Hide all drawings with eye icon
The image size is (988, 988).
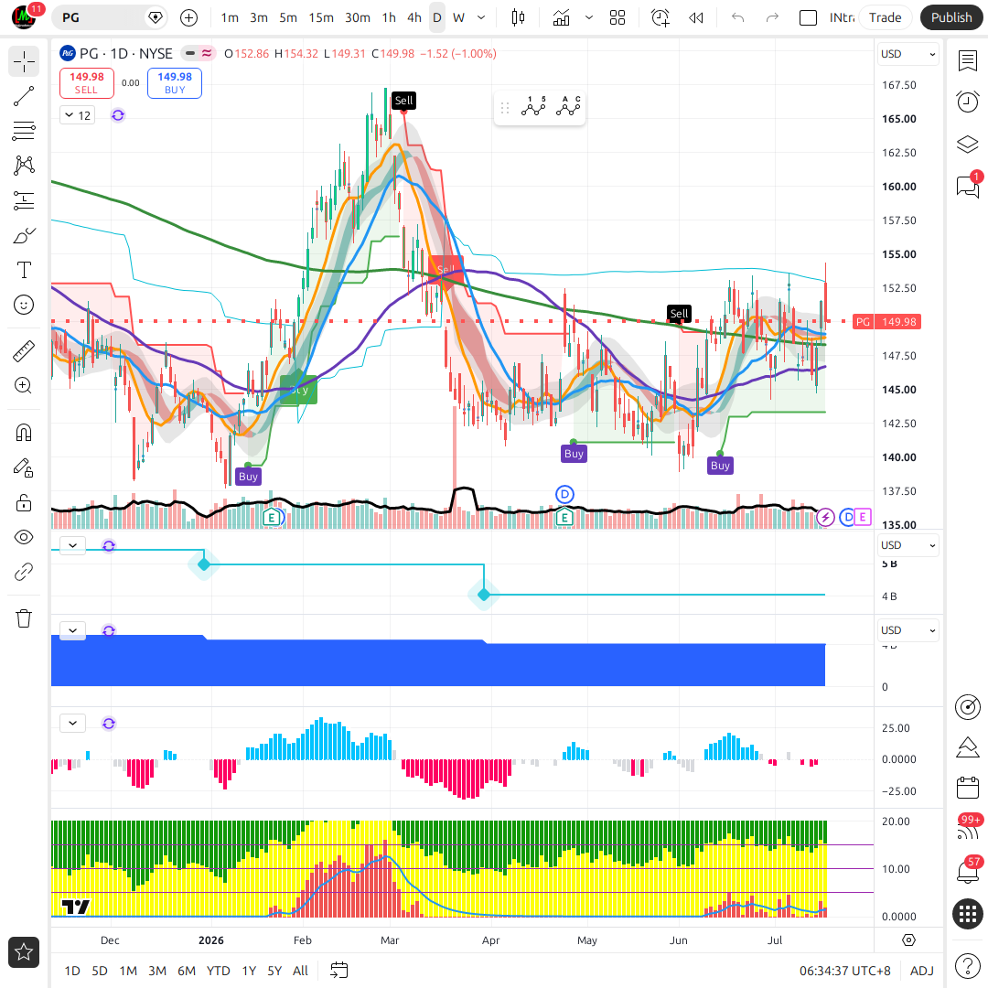(24, 537)
